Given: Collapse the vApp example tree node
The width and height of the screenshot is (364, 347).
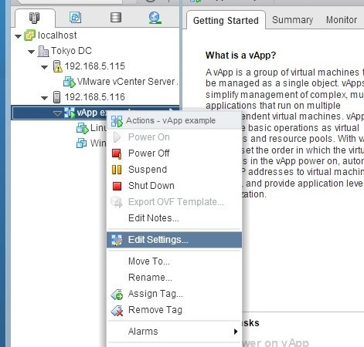Looking at the screenshot, I should pyautogui.click(x=57, y=113).
